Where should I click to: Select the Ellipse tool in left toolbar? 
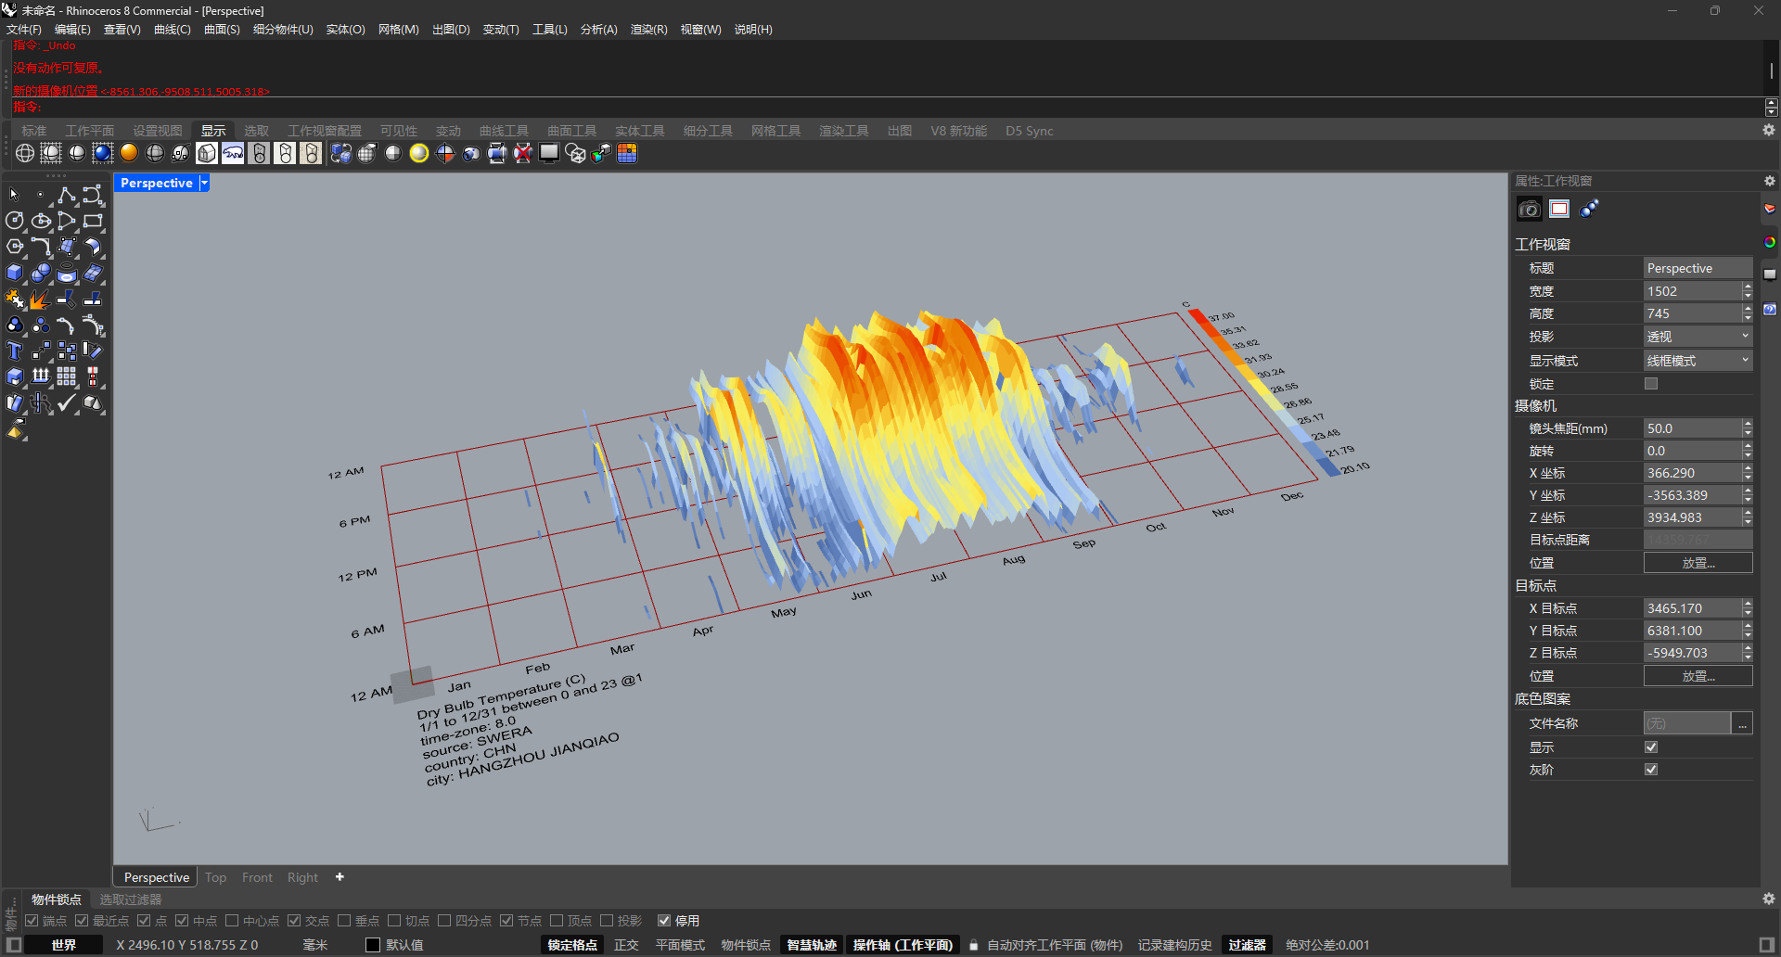click(x=41, y=221)
